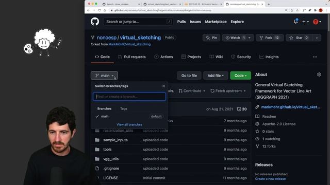Click Go to file button

pyautogui.click(x=189, y=76)
